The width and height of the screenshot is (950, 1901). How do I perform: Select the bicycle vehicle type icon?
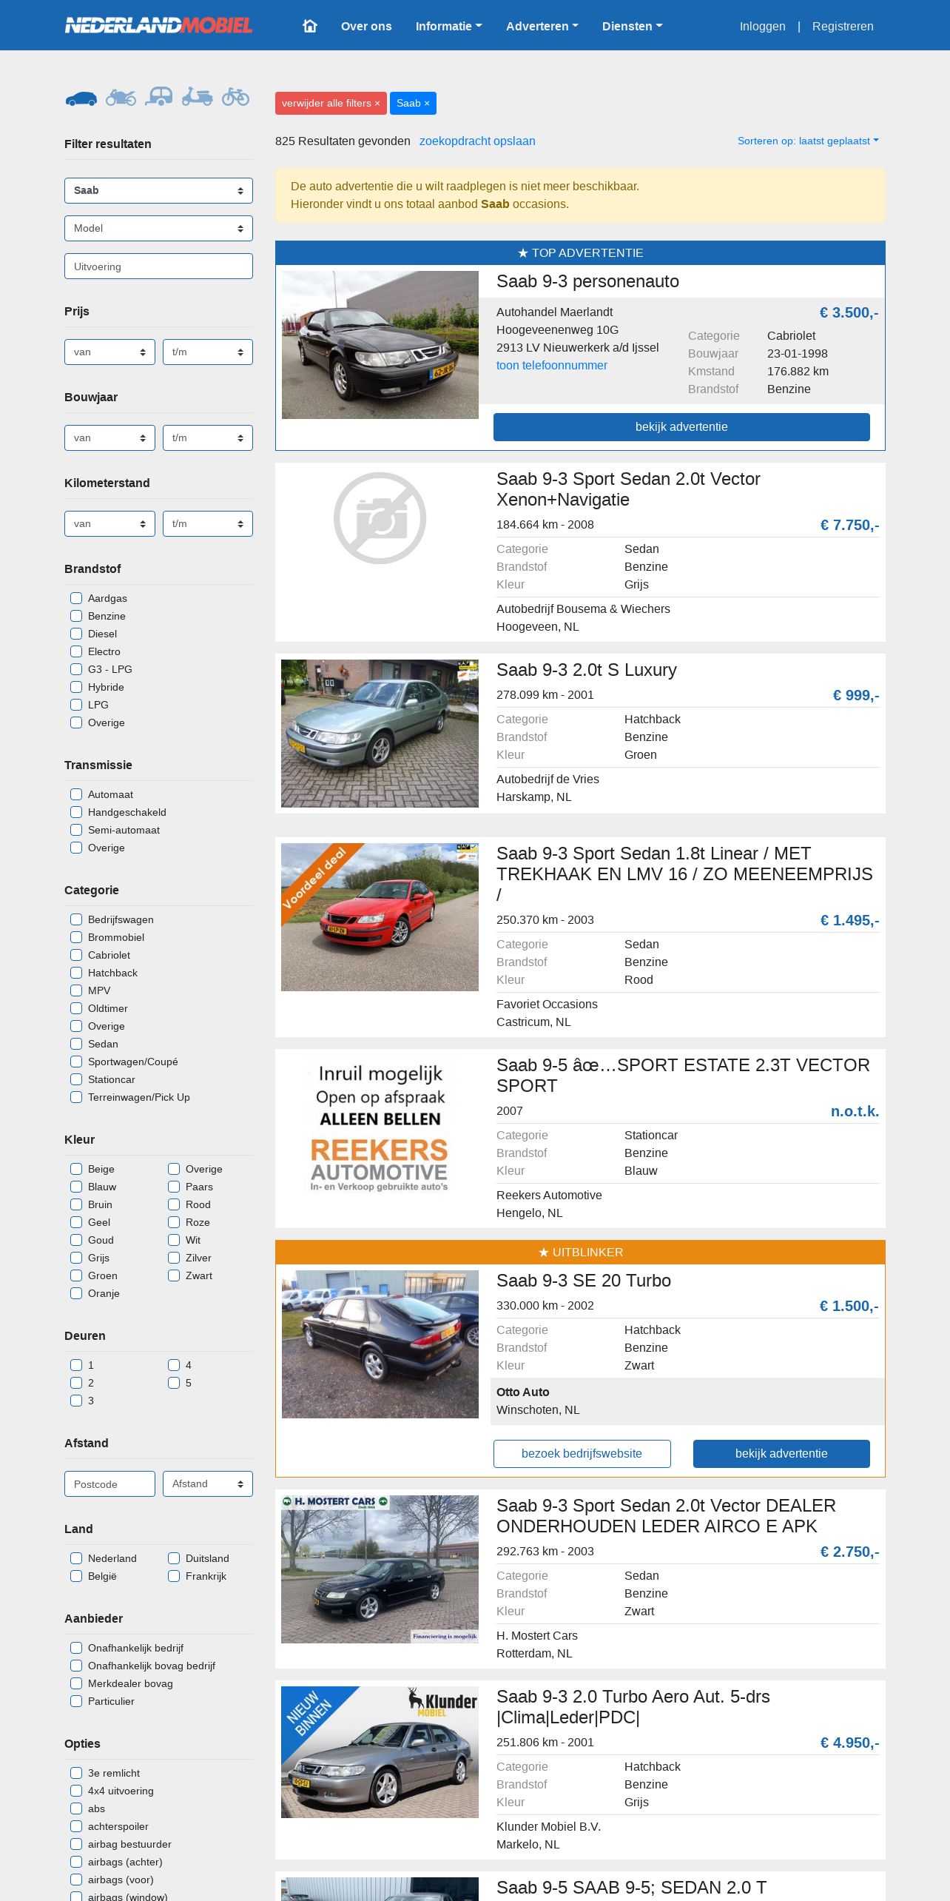pos(236,97)
